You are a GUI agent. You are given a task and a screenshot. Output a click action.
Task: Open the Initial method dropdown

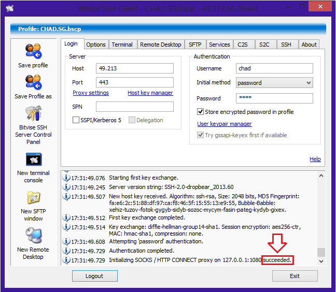[x=274, y=82]
